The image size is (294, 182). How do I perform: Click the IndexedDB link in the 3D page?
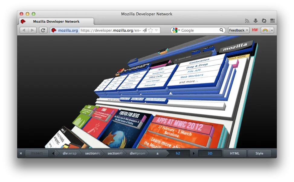coord(150,85)
